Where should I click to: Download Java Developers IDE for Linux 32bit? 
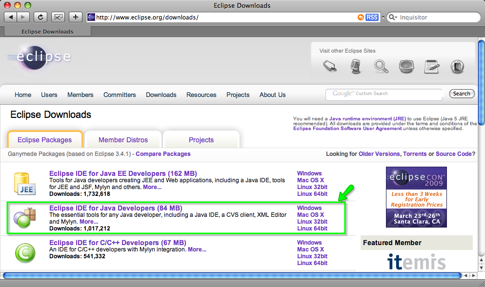pyautogui.click(x=312, y=222)
